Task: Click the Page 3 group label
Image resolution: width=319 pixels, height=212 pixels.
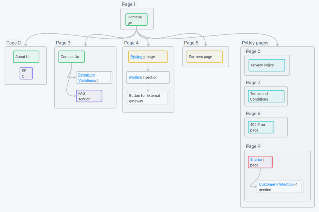Action: [63, 43]
